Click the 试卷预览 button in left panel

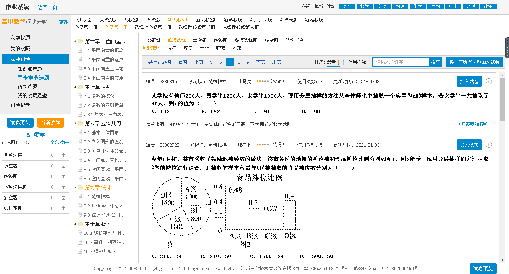[x=20, y=123]
